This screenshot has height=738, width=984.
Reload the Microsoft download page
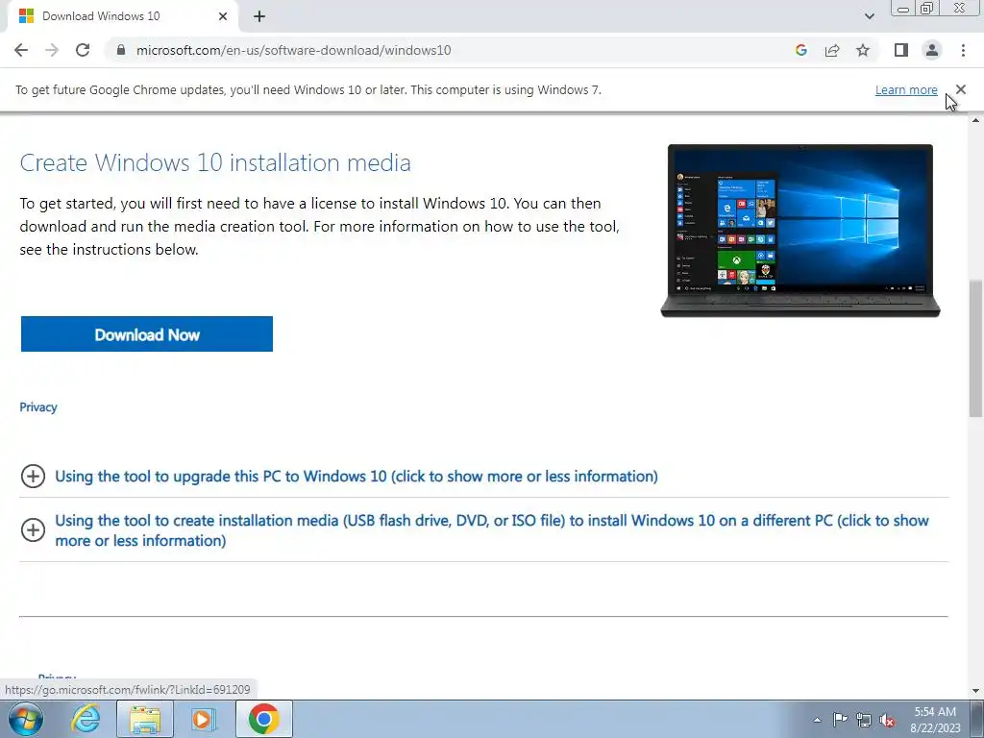[x=83, y=50]
